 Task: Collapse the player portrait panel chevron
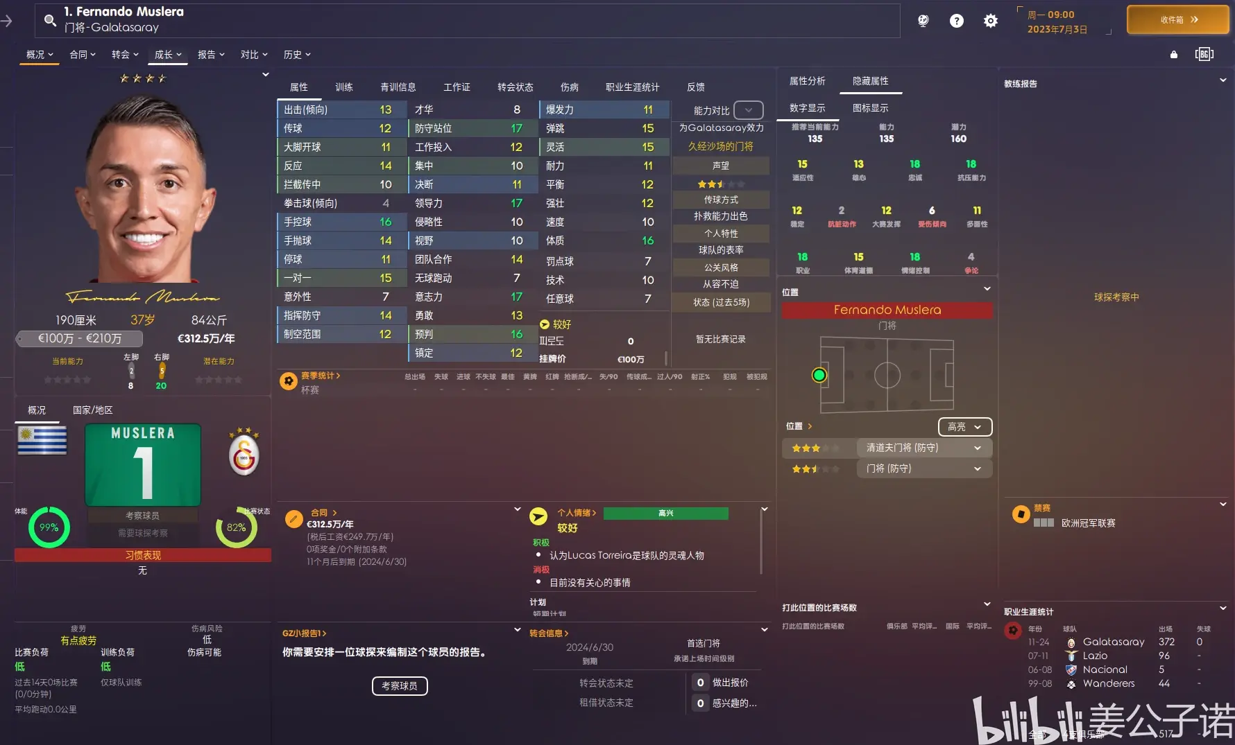click(x=266, y=75)
